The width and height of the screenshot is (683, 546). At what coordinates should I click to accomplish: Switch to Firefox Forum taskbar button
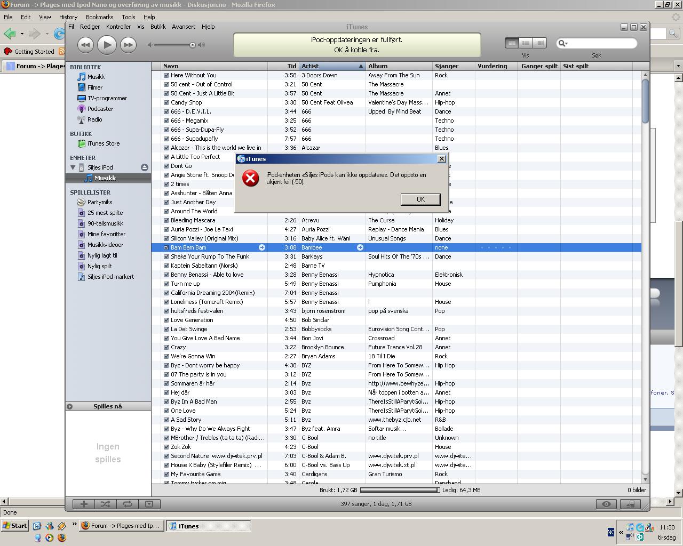[122, 526]
